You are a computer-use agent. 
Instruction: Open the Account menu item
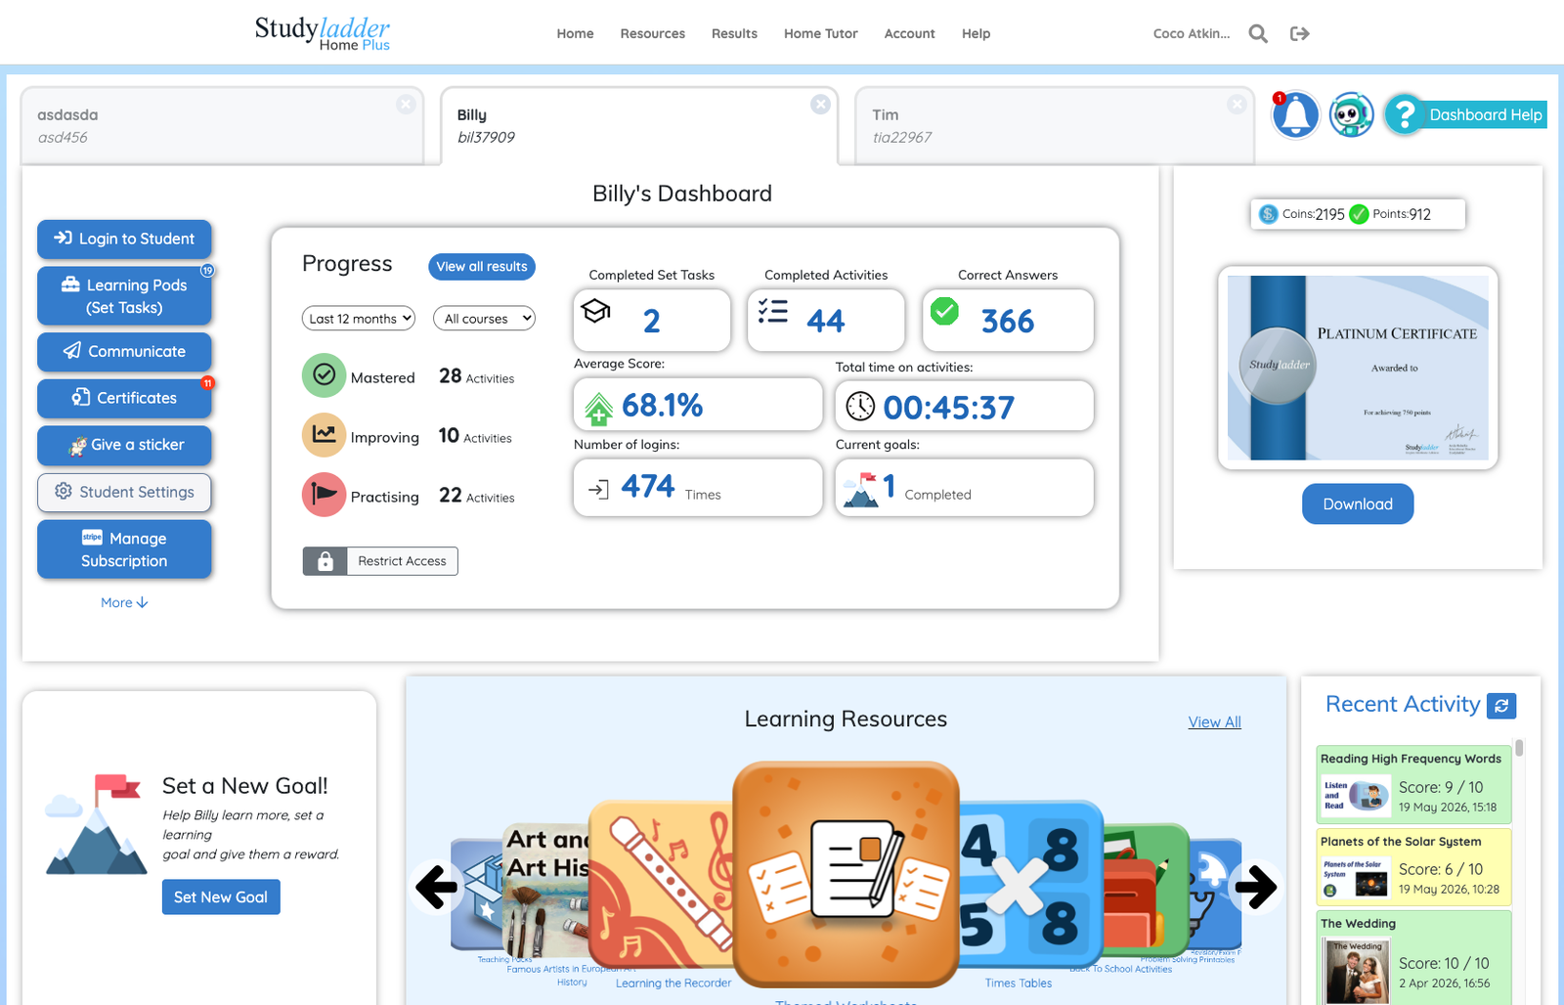pos(909,34)
